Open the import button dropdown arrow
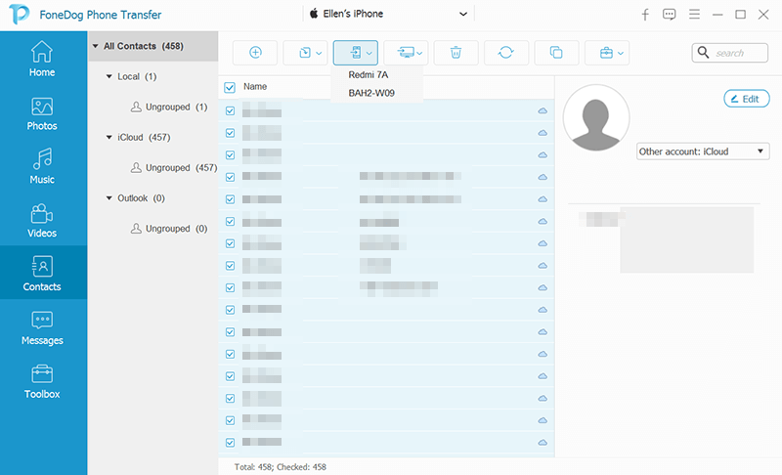Viewport: 782px width, 475px height. [x=319, y=53]
